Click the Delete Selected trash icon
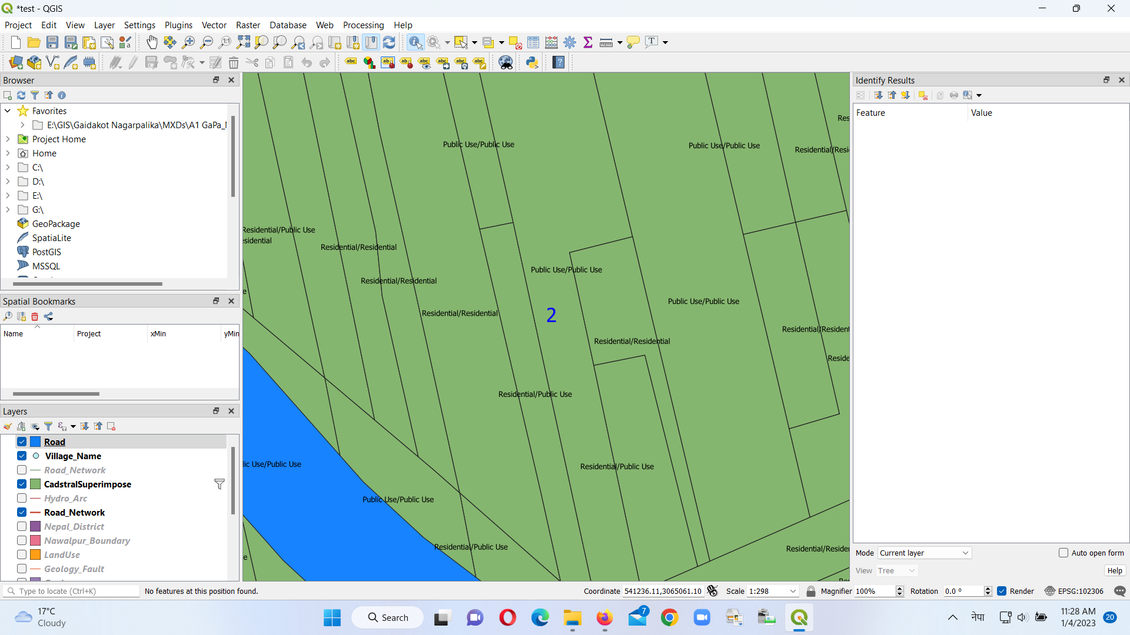This screenshot has height=635, width=1130. coord(234,62)
